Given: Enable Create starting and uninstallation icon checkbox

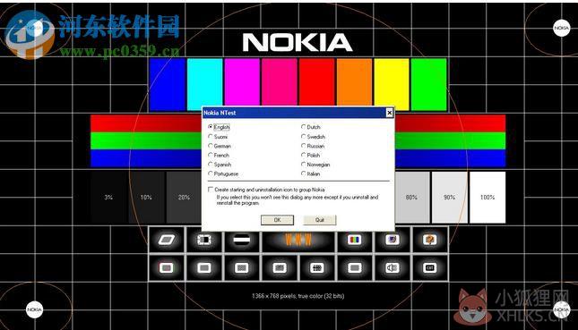Looking at the screenshot, I should (x=211, y=190).
